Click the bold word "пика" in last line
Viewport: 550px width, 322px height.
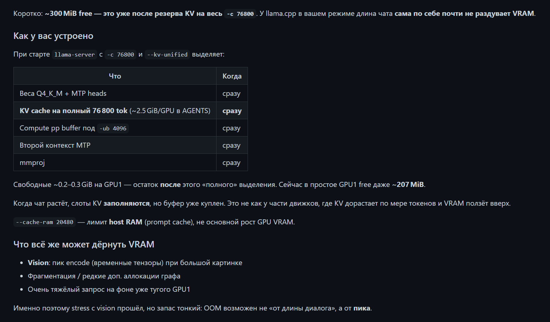coord(362,308)
